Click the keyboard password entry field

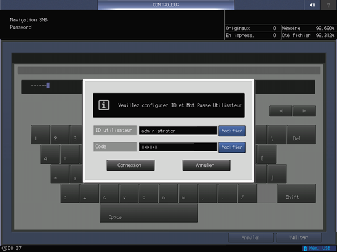[x=52, y=86]
